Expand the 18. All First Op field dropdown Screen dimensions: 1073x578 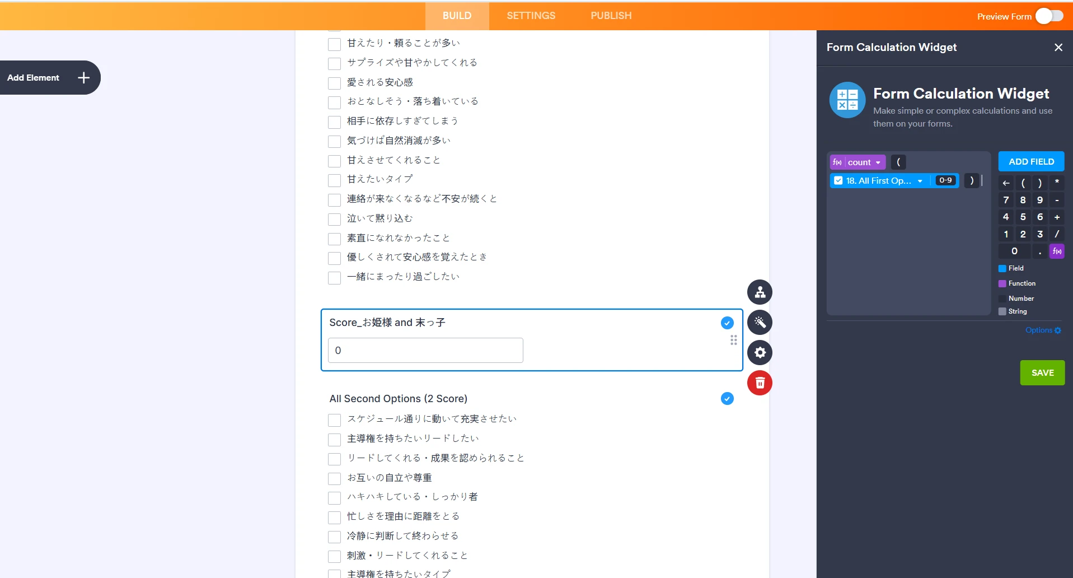[921, 180]
